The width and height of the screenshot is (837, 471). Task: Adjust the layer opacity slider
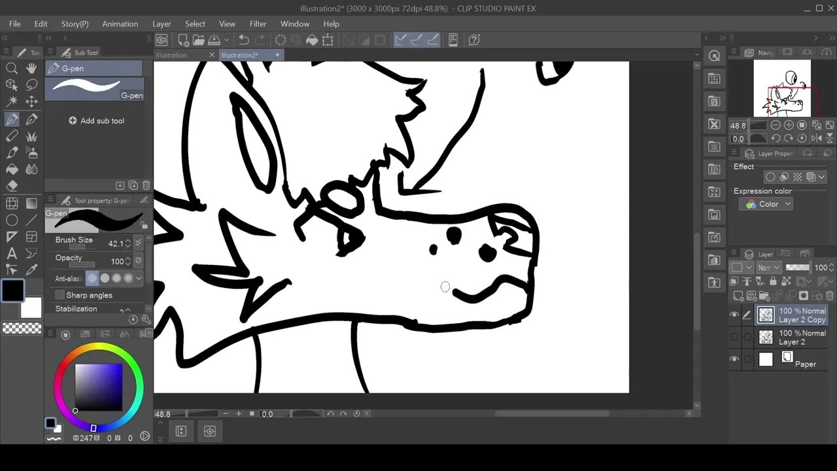pos(797,267)
